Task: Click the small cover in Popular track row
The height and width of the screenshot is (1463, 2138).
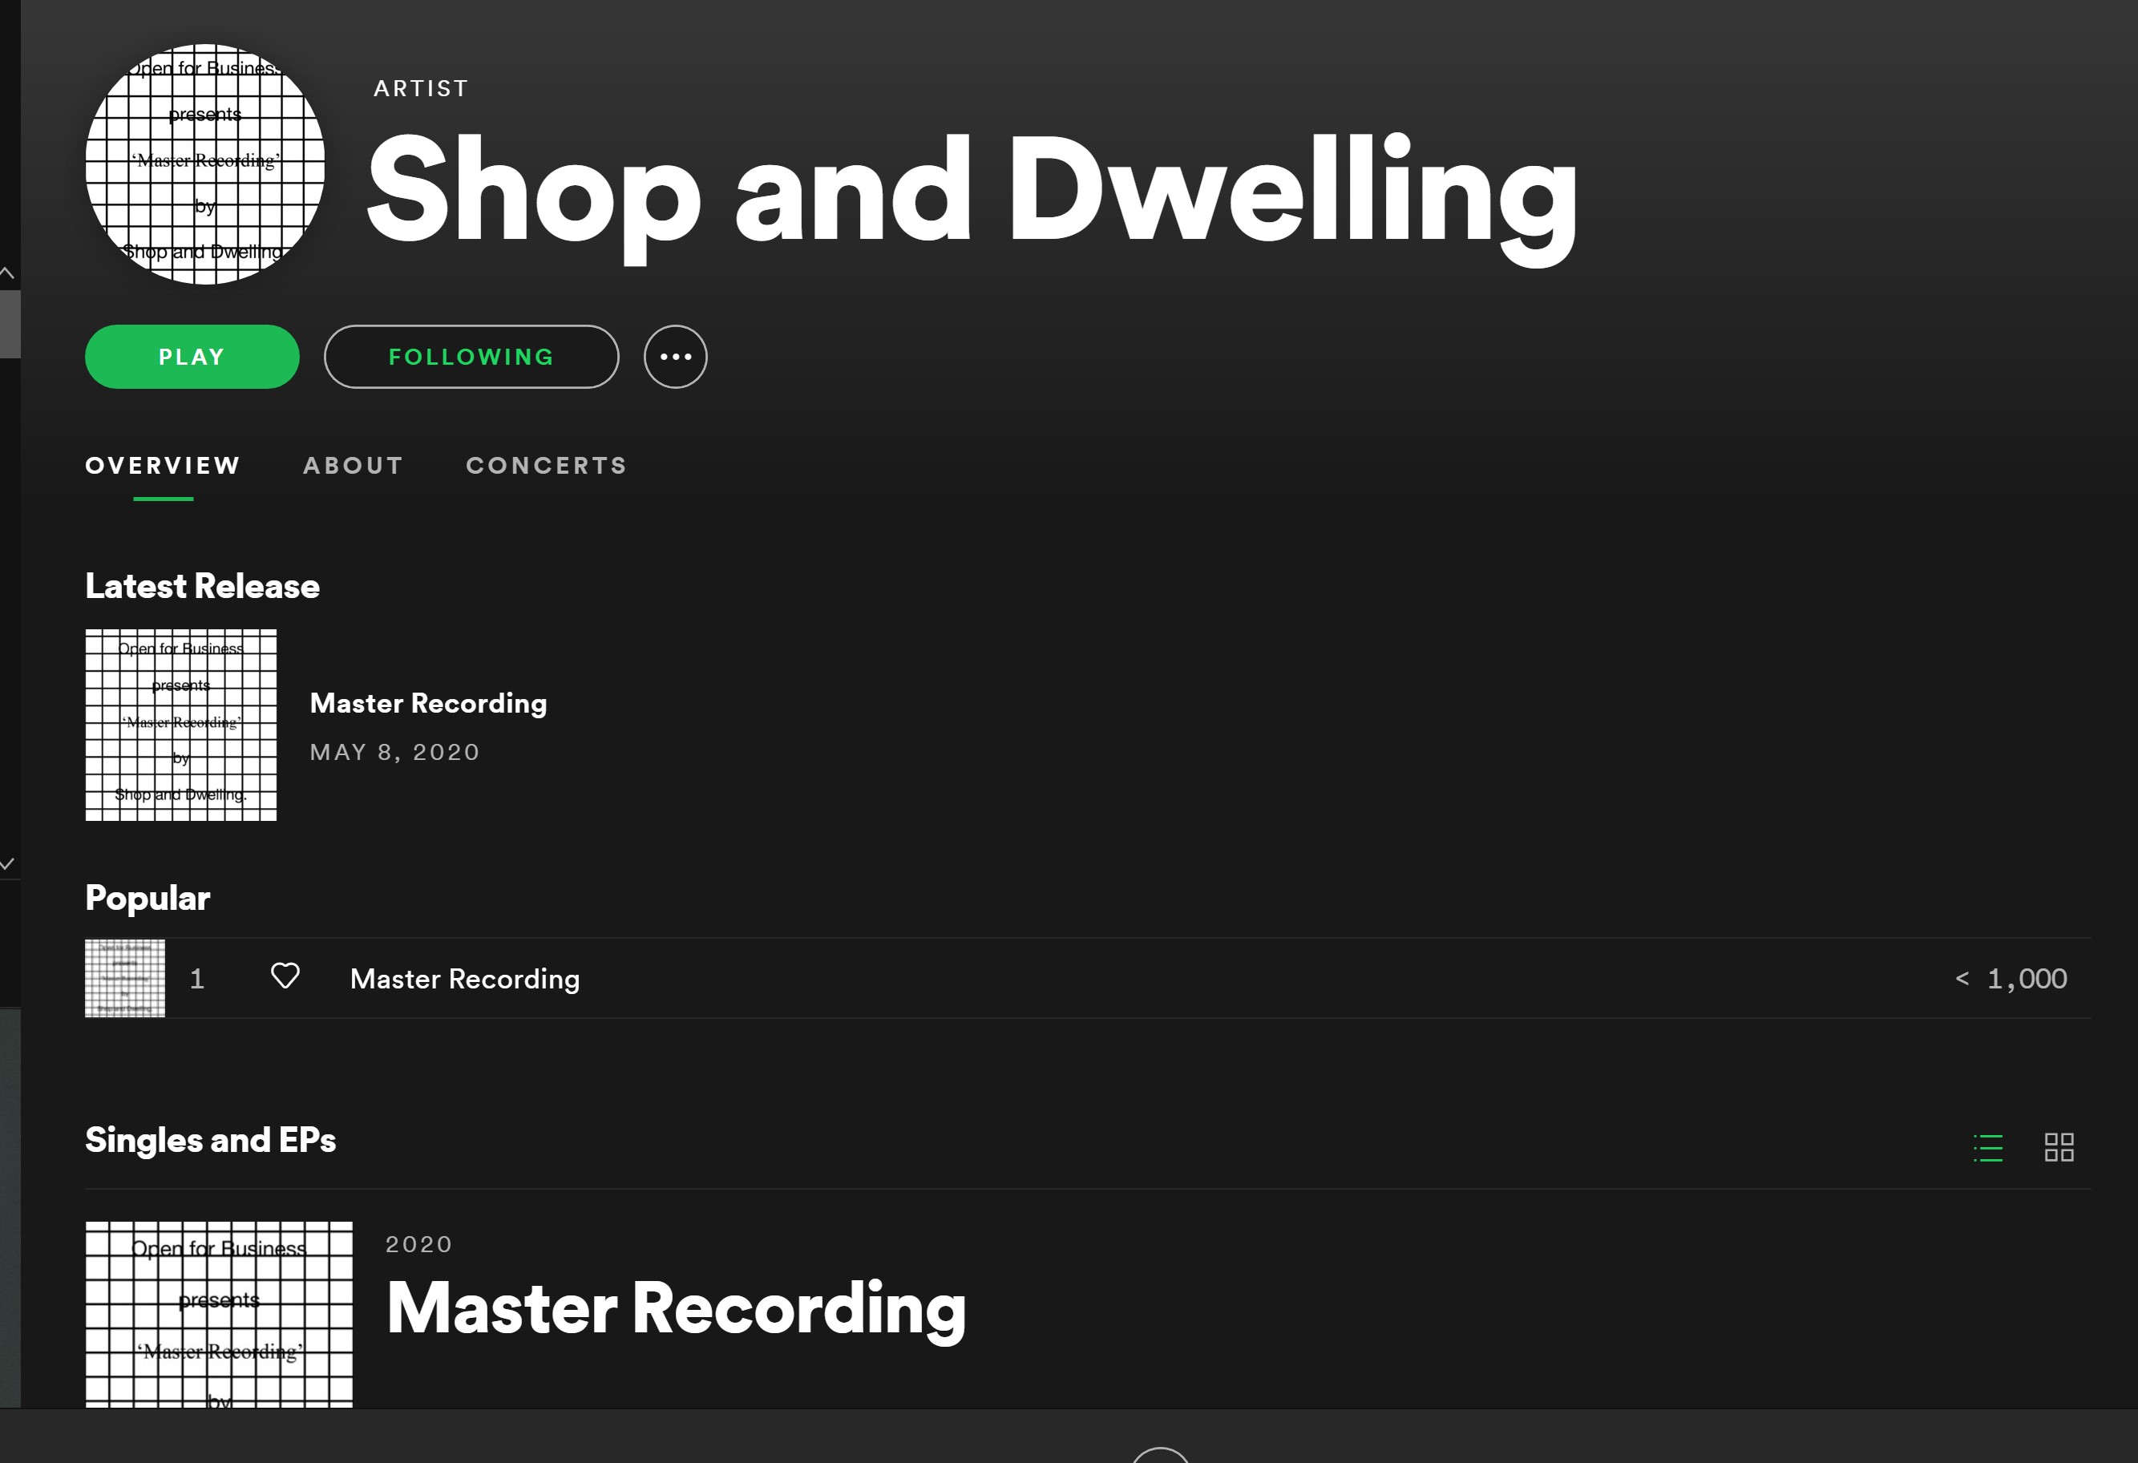Action: tap(125, 978)
